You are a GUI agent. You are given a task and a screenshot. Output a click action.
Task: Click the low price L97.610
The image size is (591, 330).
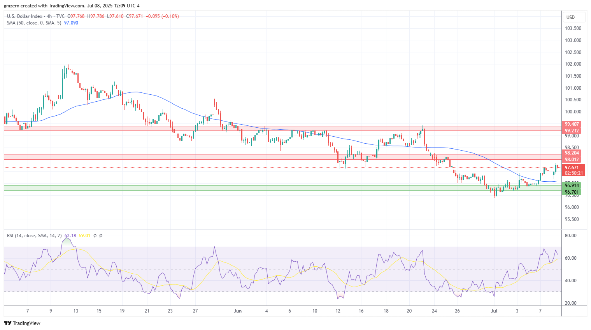coord(116,16)
